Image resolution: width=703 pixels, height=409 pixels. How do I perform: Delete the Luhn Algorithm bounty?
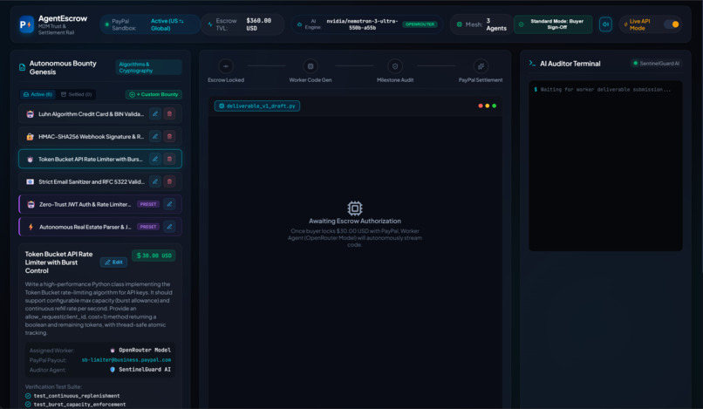pos(169,114)
